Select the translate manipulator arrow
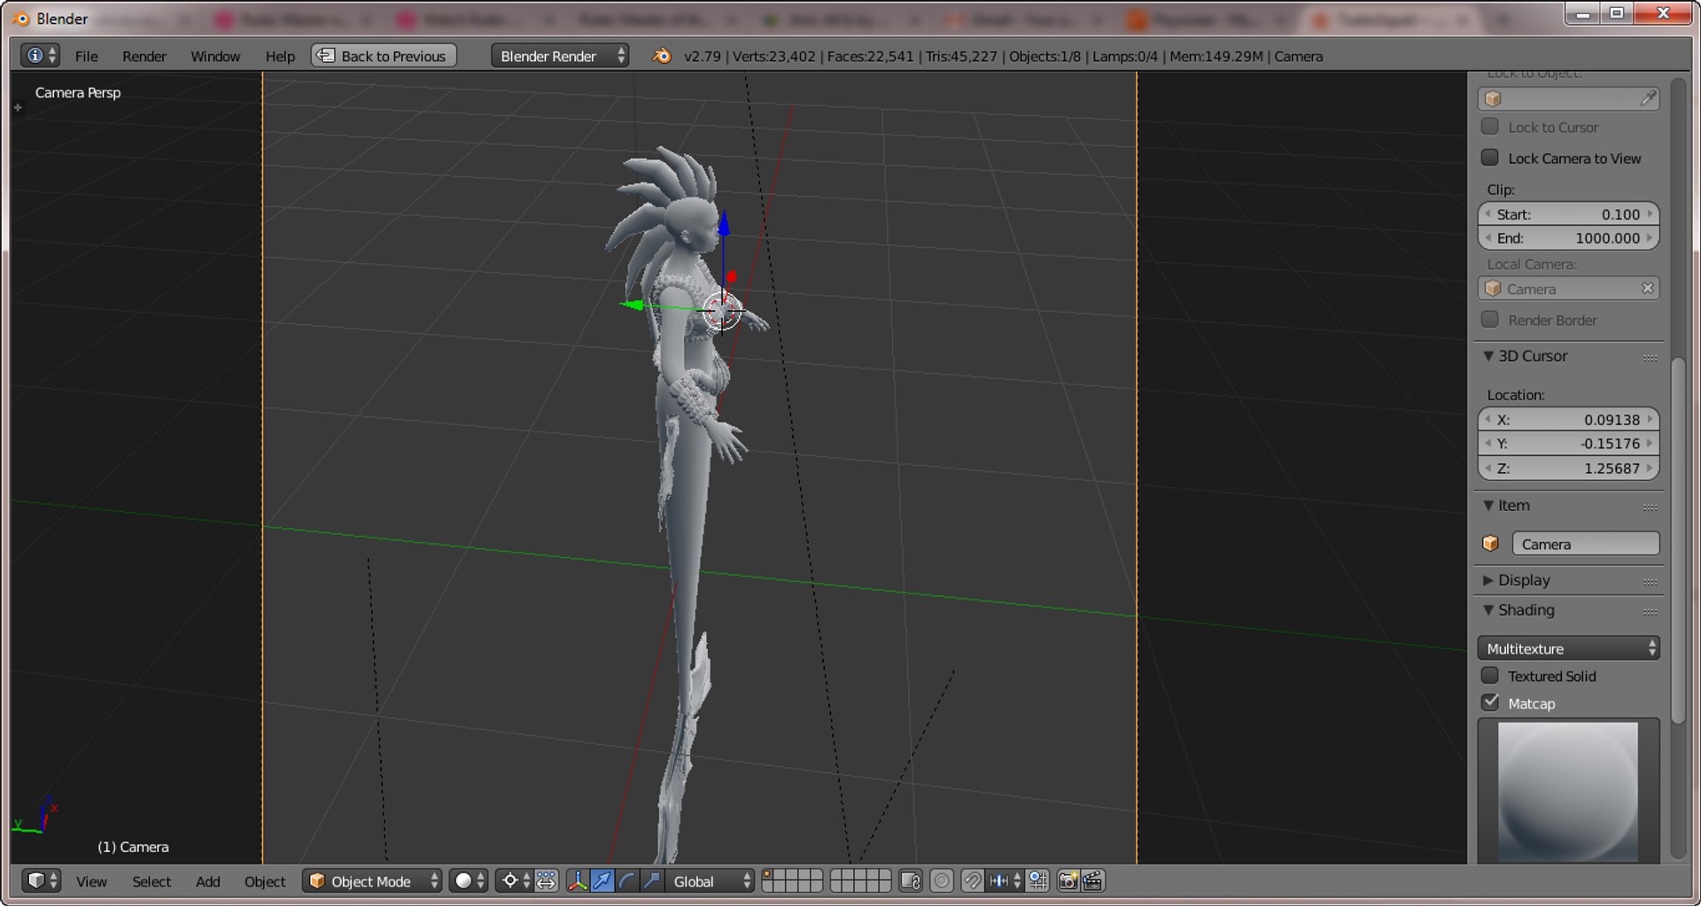Screen dimensions: 1701x906 coord(602,881)
